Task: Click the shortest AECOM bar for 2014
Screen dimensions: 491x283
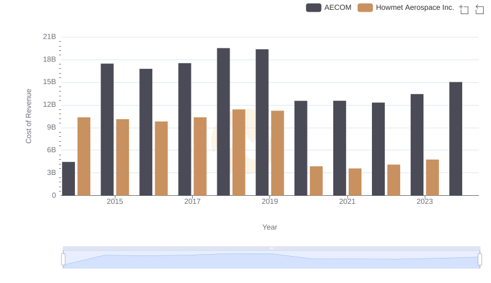Action: (69, 179)
